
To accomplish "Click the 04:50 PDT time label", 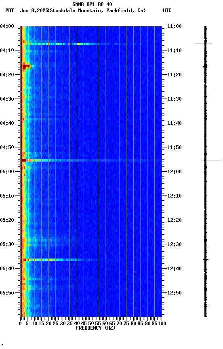I will pyautogui.click(x=7, y=147).
